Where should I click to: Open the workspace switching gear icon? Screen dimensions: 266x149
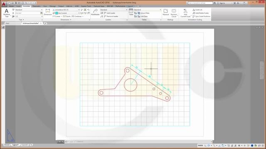click(x=239, y=145)
